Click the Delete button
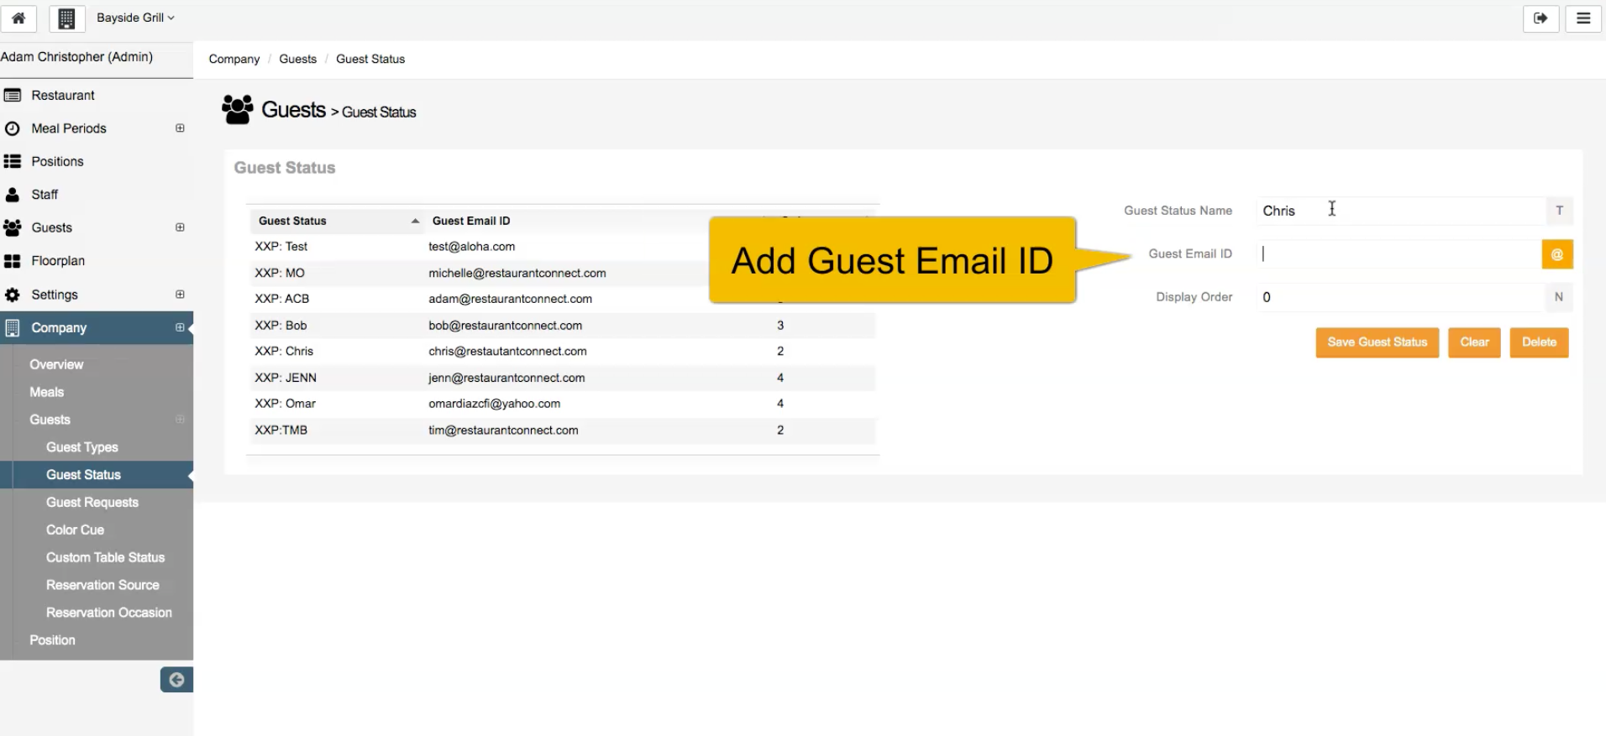The width and height of the screenshot is (1606, 736). pyautogui.click(x=1538, y=342)
